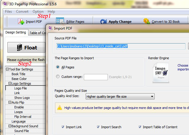The width and height of the screenshot is (189, 135).
Task: Click the Apply Change button label
Action: coord(120,22)
